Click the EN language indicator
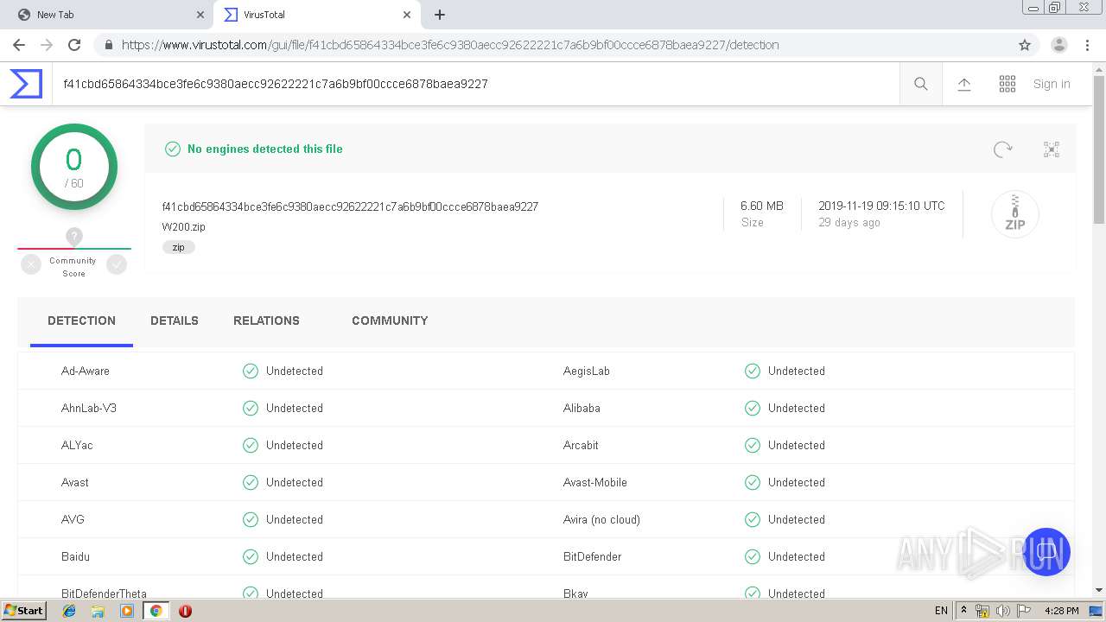1106x622 pixels. point(941,611)
